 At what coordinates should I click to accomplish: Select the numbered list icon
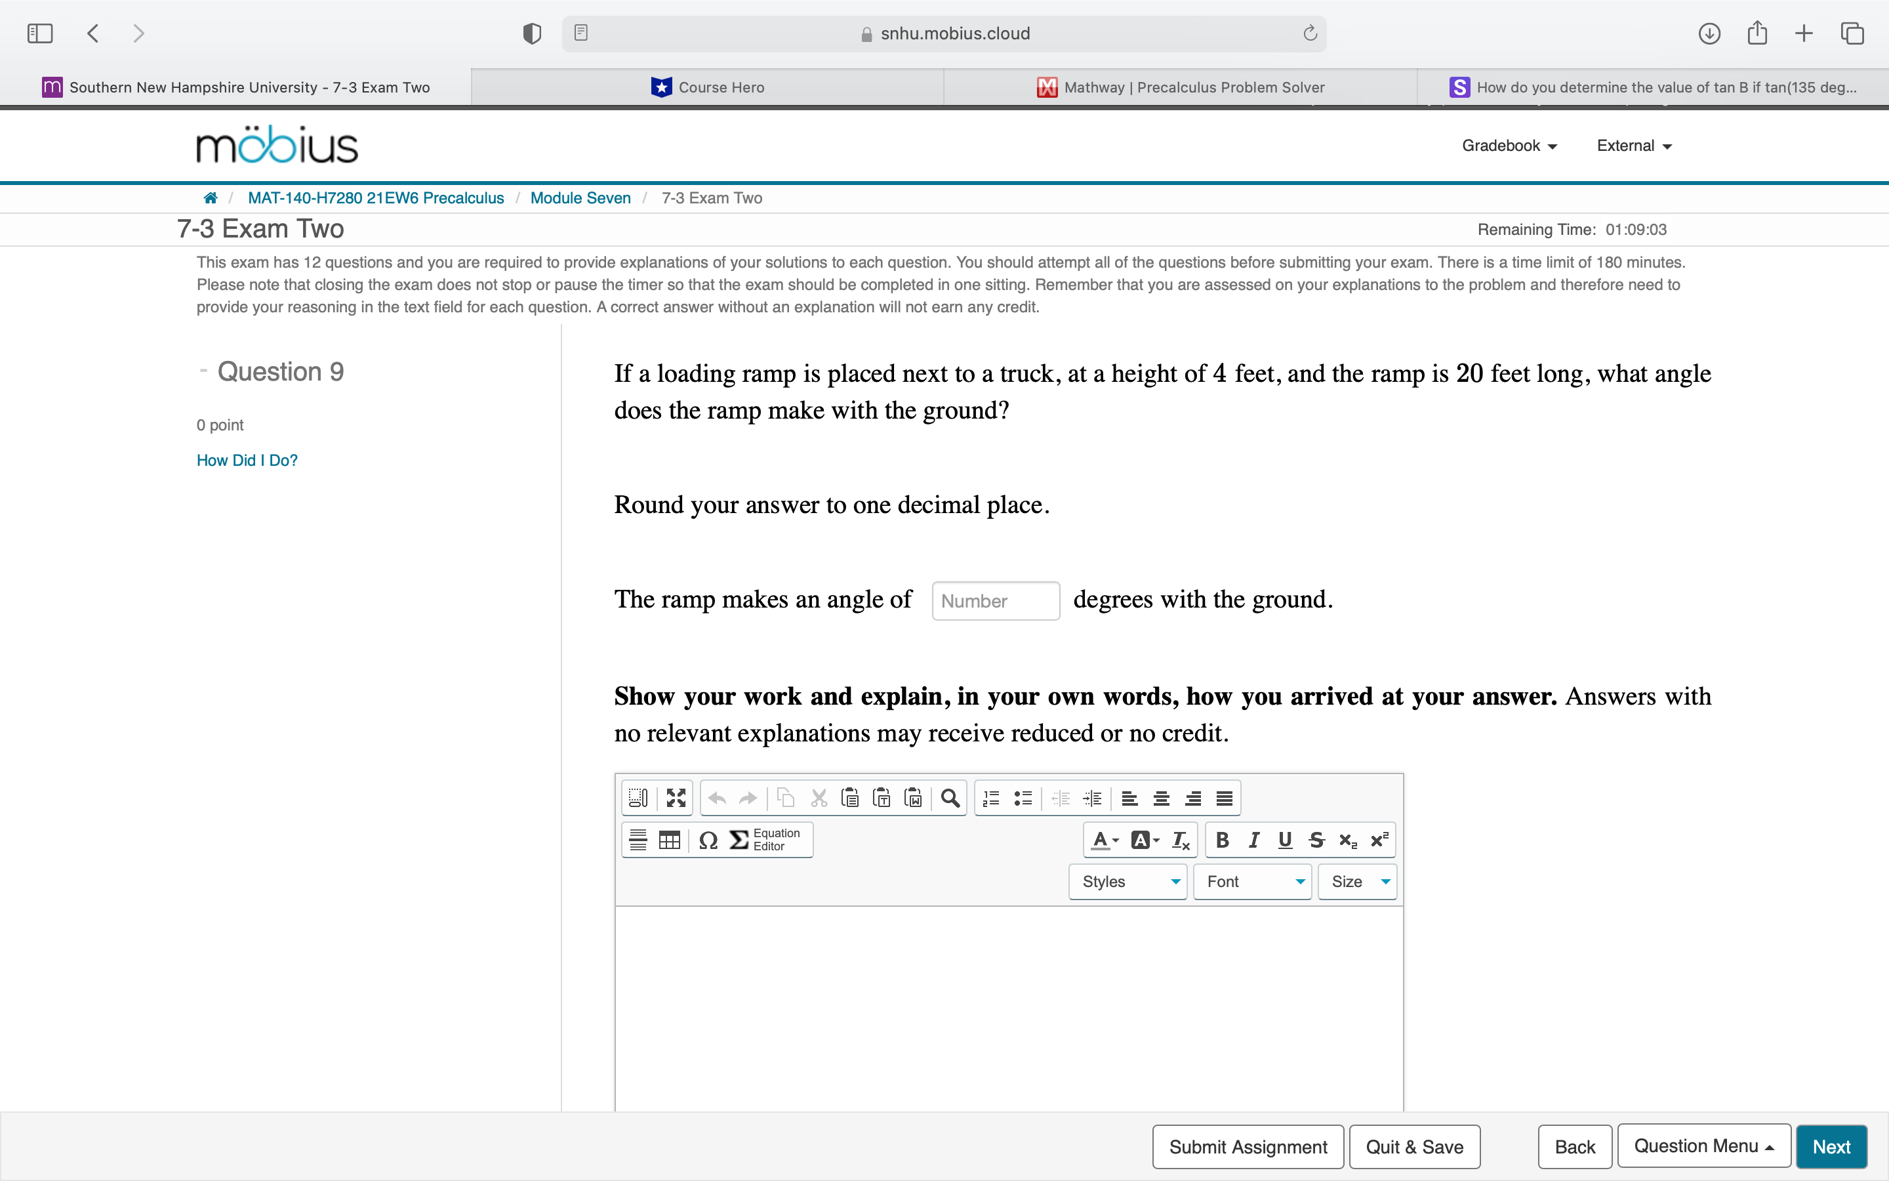(x=990, y=797)
